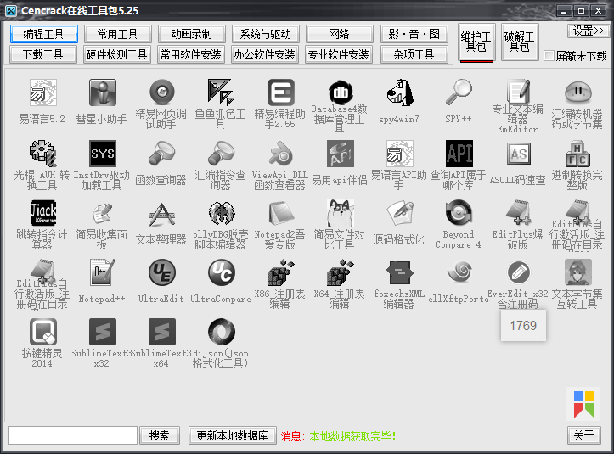Select the 影·音·图 category
The width and height of the screenshot is (614, 454).
coord(414,34)
